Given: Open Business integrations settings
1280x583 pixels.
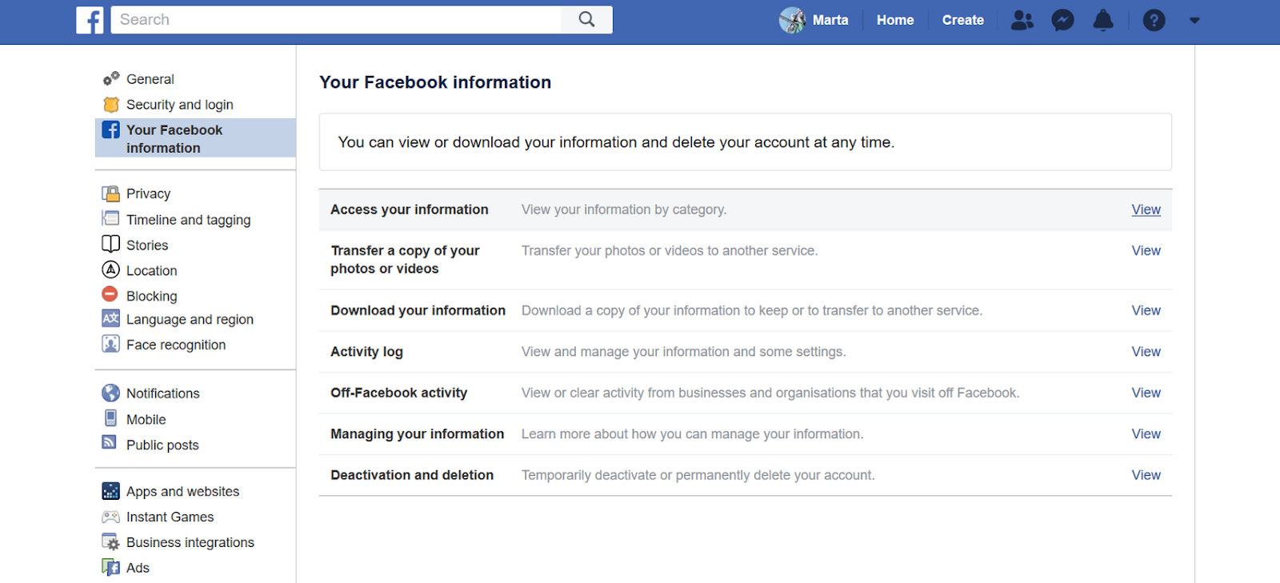Looking at the screenshot, I should tap(190, 542).
